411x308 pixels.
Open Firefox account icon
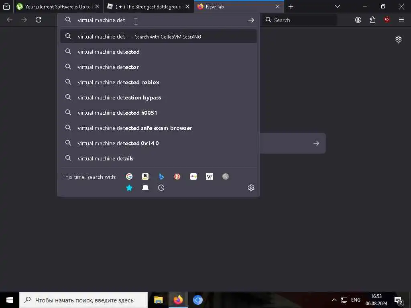pyautogui.click(x=358, y=20)
